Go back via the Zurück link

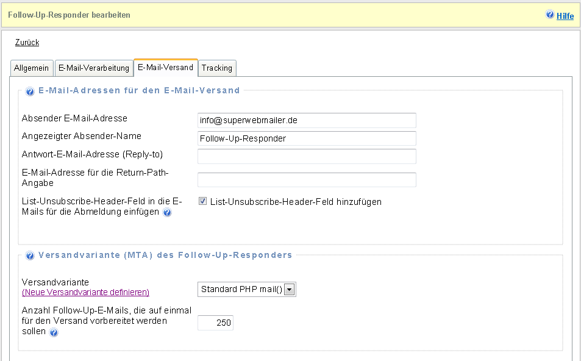(x=27, y=43)
